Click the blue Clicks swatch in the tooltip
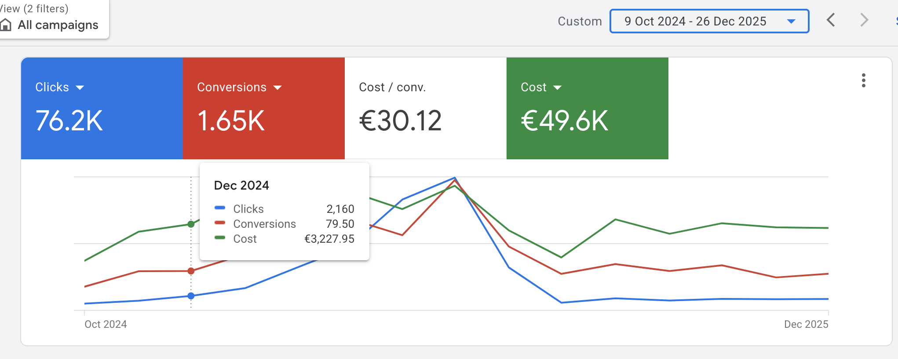898x359 pixels. tap(220, 208)
